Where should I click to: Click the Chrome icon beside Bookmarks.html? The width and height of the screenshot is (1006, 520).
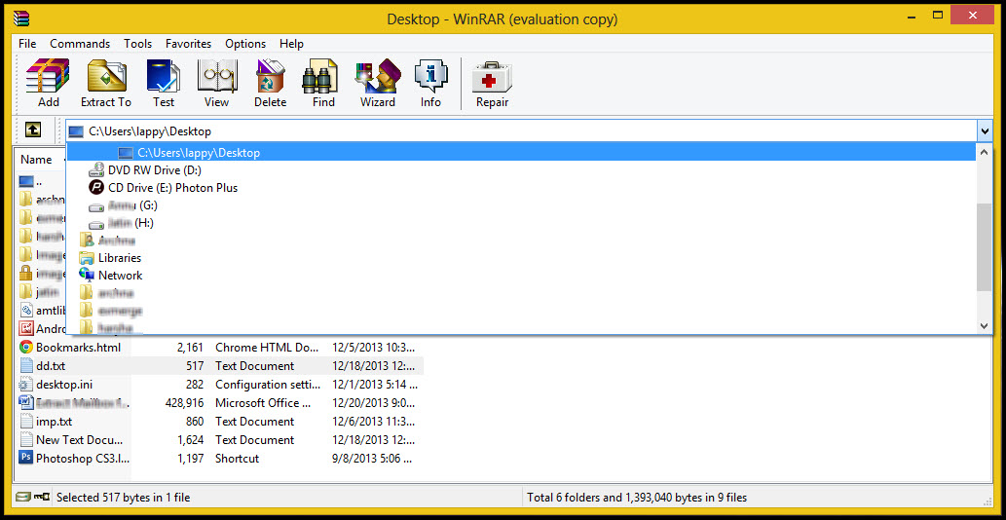tap(25, 347)
